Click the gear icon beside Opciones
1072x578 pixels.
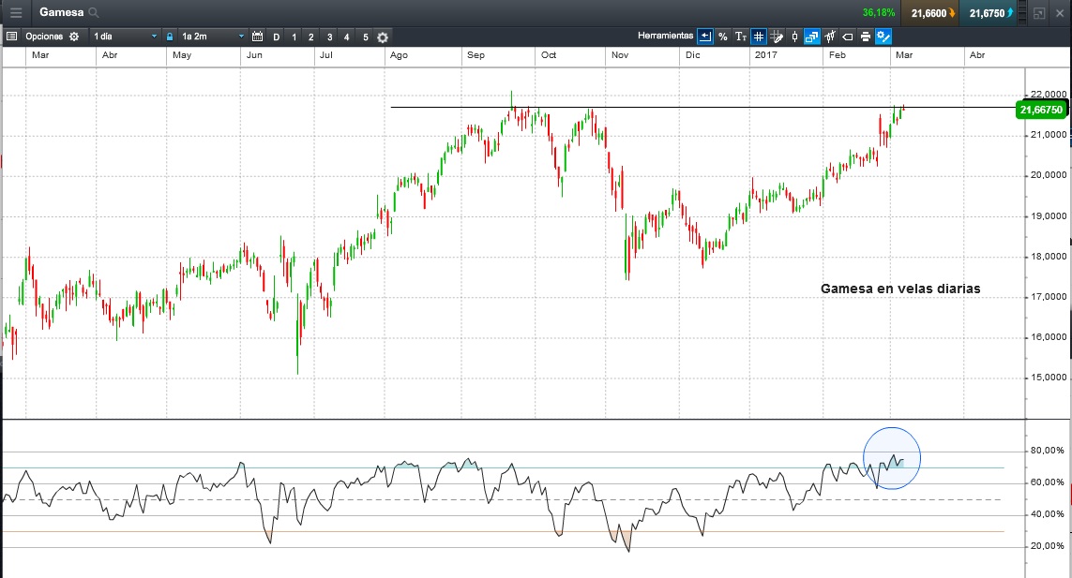coord(74,37)
